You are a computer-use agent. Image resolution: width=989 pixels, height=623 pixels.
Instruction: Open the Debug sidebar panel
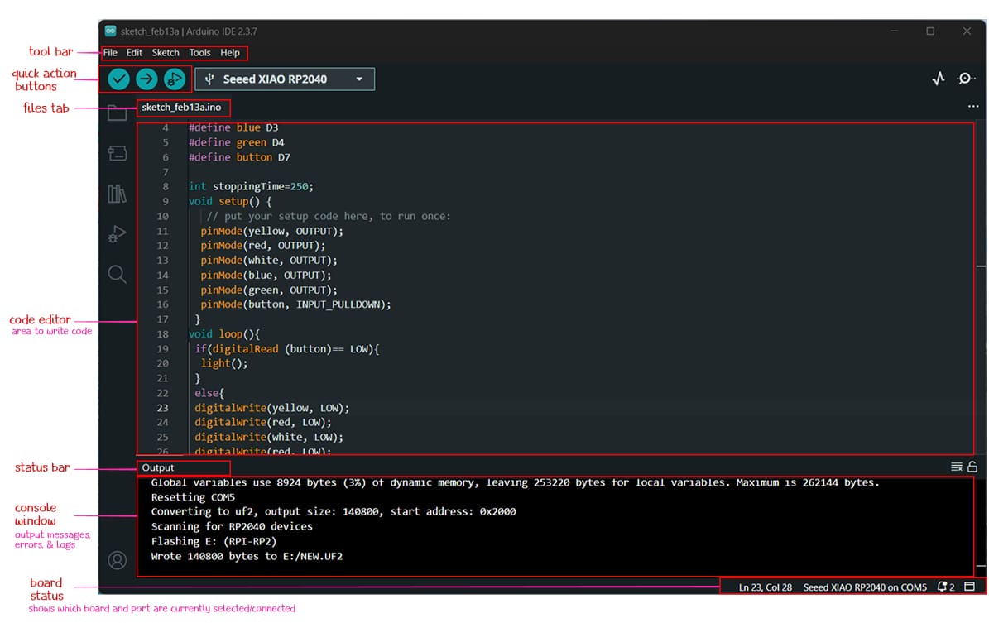(117, 234)
